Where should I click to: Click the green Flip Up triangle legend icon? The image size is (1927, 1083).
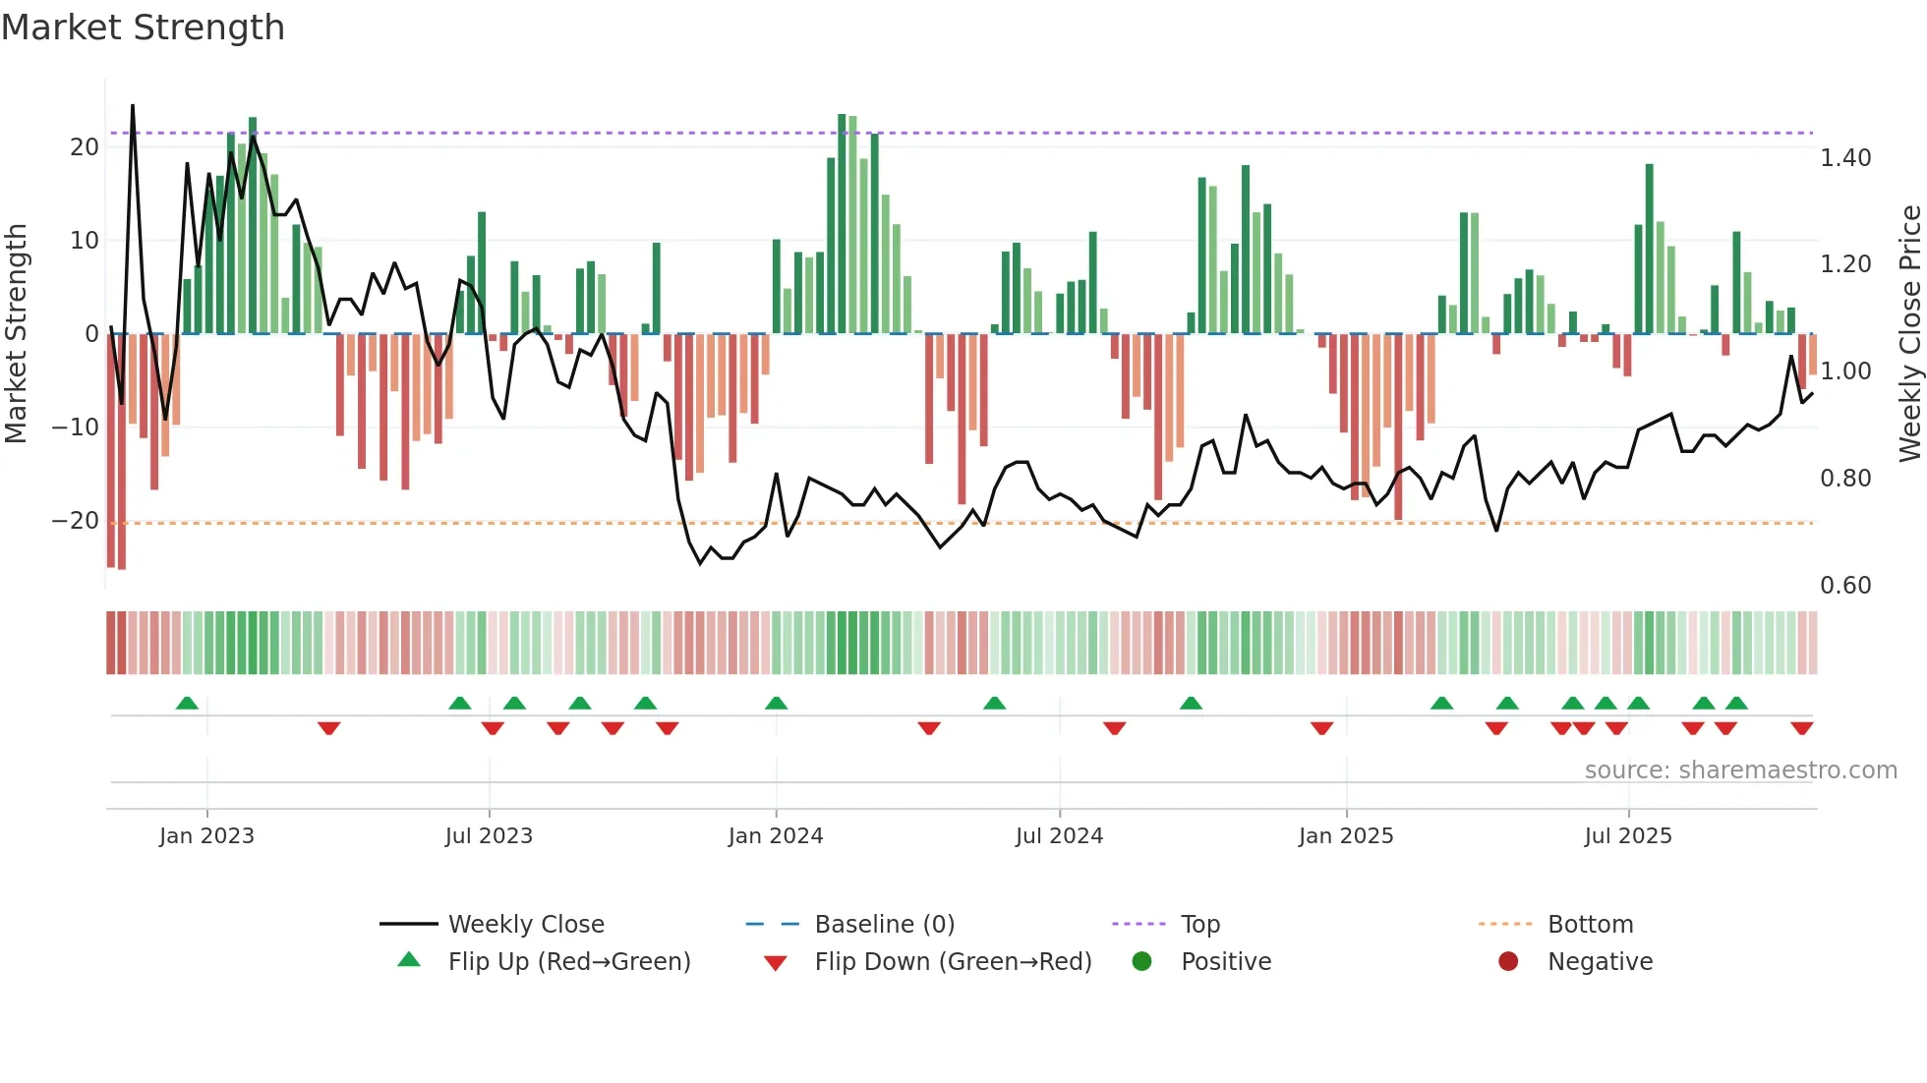point(409,960)
